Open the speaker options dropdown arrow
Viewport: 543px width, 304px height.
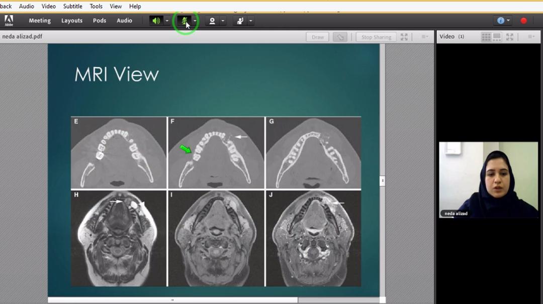click(x=167, y=21)
